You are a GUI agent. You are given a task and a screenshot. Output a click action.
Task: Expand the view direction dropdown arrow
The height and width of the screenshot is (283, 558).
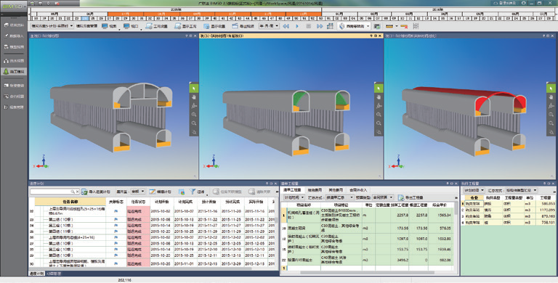pos(368,26)
